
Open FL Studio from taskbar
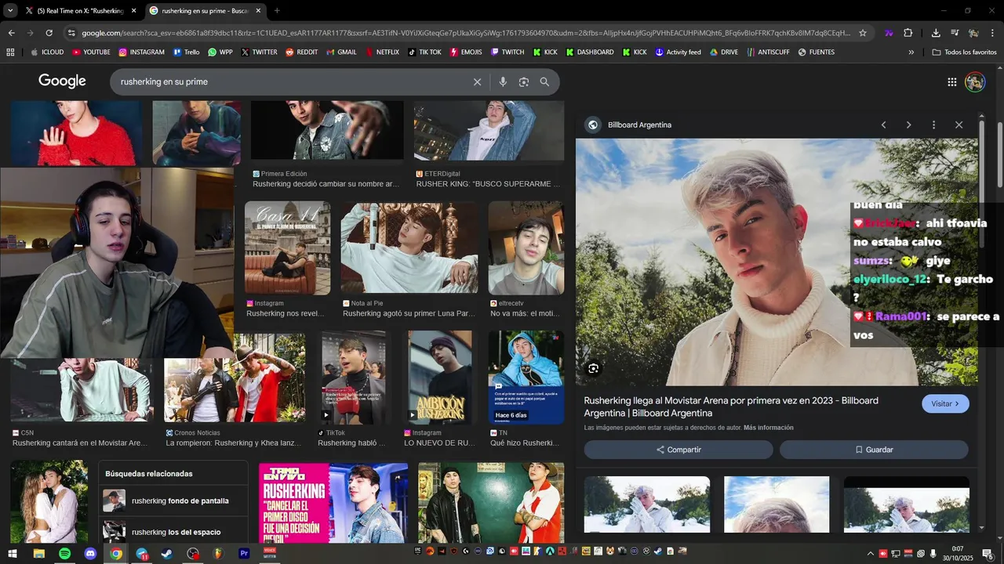218,554
